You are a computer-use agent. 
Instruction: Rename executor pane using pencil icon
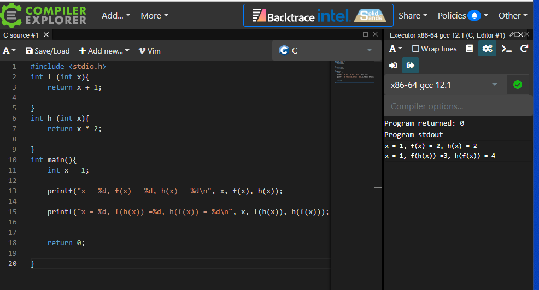[x=511, y=34]
